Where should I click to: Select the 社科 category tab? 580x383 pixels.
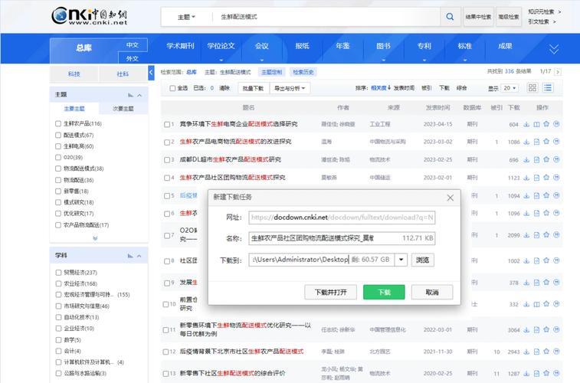click(x=123, y=74)
